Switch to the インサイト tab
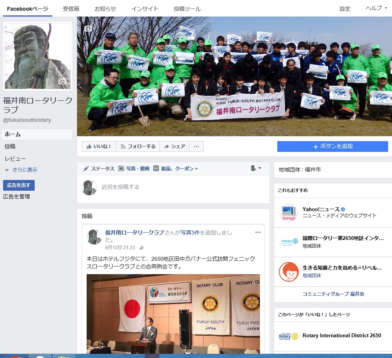The image size is (392, 358). click(x=144, y=9)
